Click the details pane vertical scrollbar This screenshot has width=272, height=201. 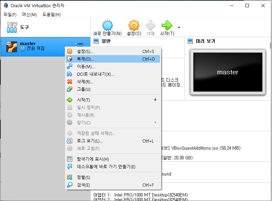coord(270,46)
